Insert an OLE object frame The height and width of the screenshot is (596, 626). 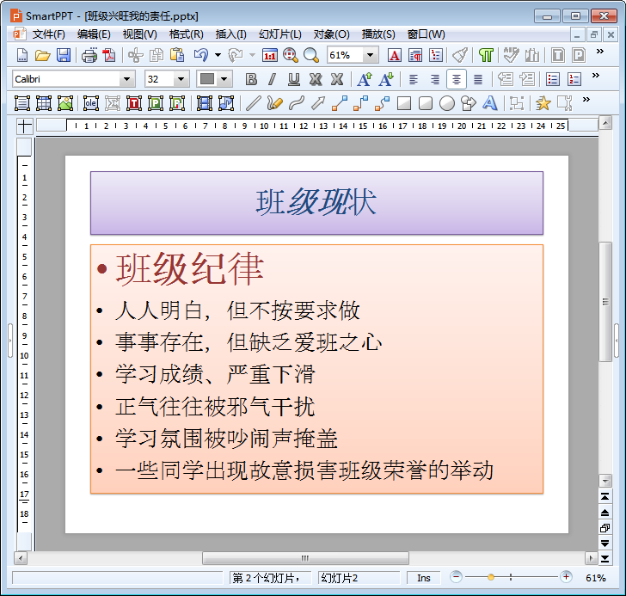pos(91,103)
